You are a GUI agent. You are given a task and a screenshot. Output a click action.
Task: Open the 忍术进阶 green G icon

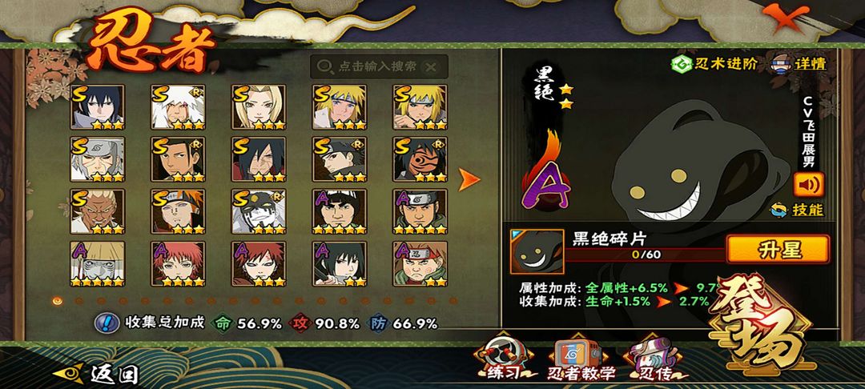682,64
